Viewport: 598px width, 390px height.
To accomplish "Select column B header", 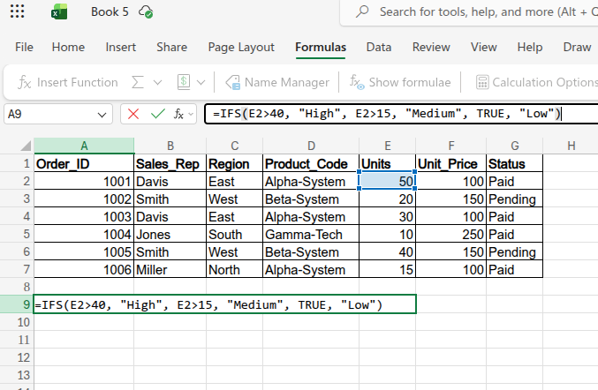I will [x=170, y=146].
